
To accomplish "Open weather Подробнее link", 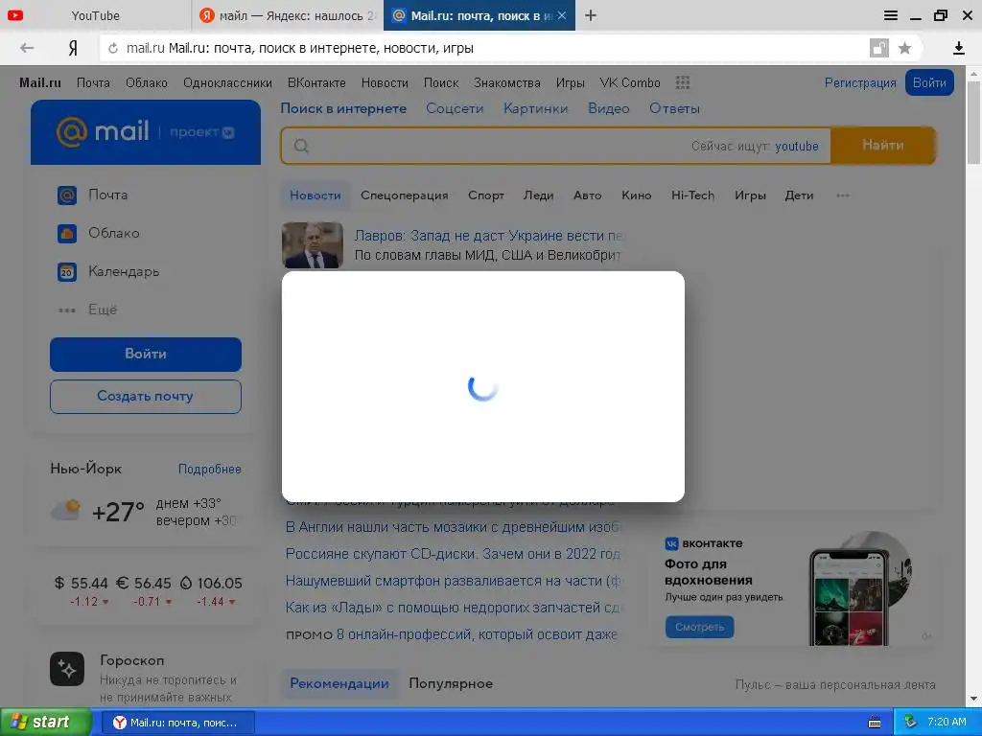I will 209,469.
